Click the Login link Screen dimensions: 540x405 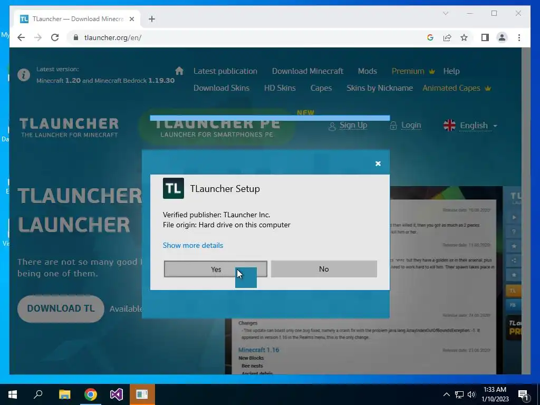pyautogui.click(x=411, y=126)
